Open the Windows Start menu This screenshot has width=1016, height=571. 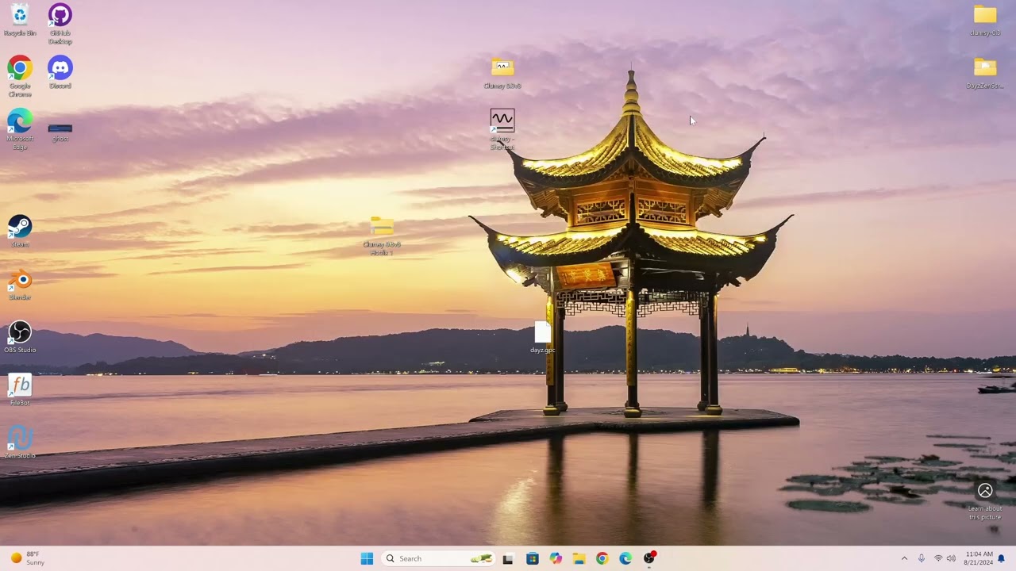pyautogui.click(x=367, y=558)
